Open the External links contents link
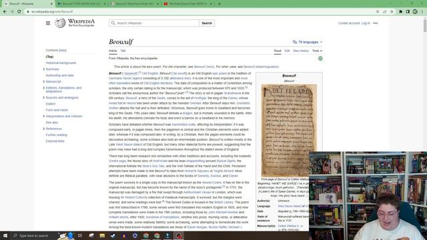427x240 pixels. click(x=55, y=141)
